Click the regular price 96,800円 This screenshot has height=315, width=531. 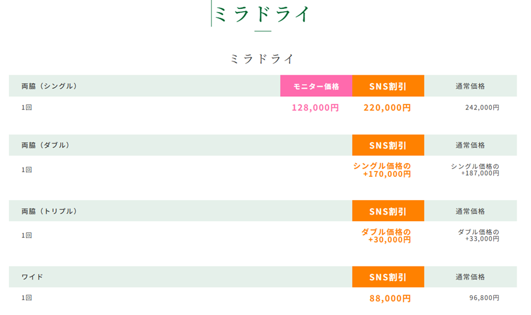pyautogui.click(x=484, y=298)
